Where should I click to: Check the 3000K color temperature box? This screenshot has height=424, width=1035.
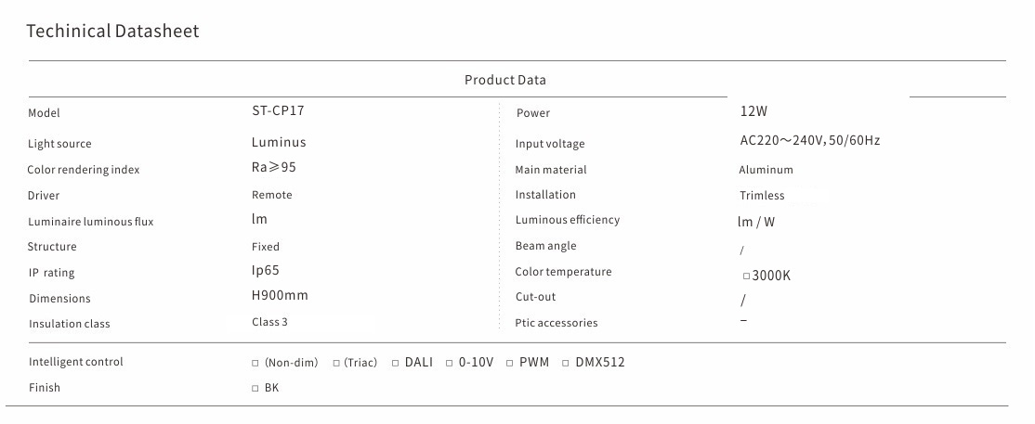(746, 276)
